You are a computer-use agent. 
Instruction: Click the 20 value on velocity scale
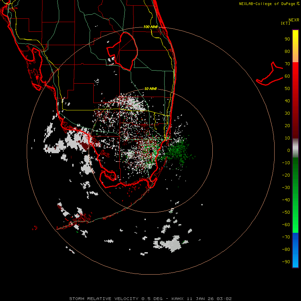[x=287, y=125]
